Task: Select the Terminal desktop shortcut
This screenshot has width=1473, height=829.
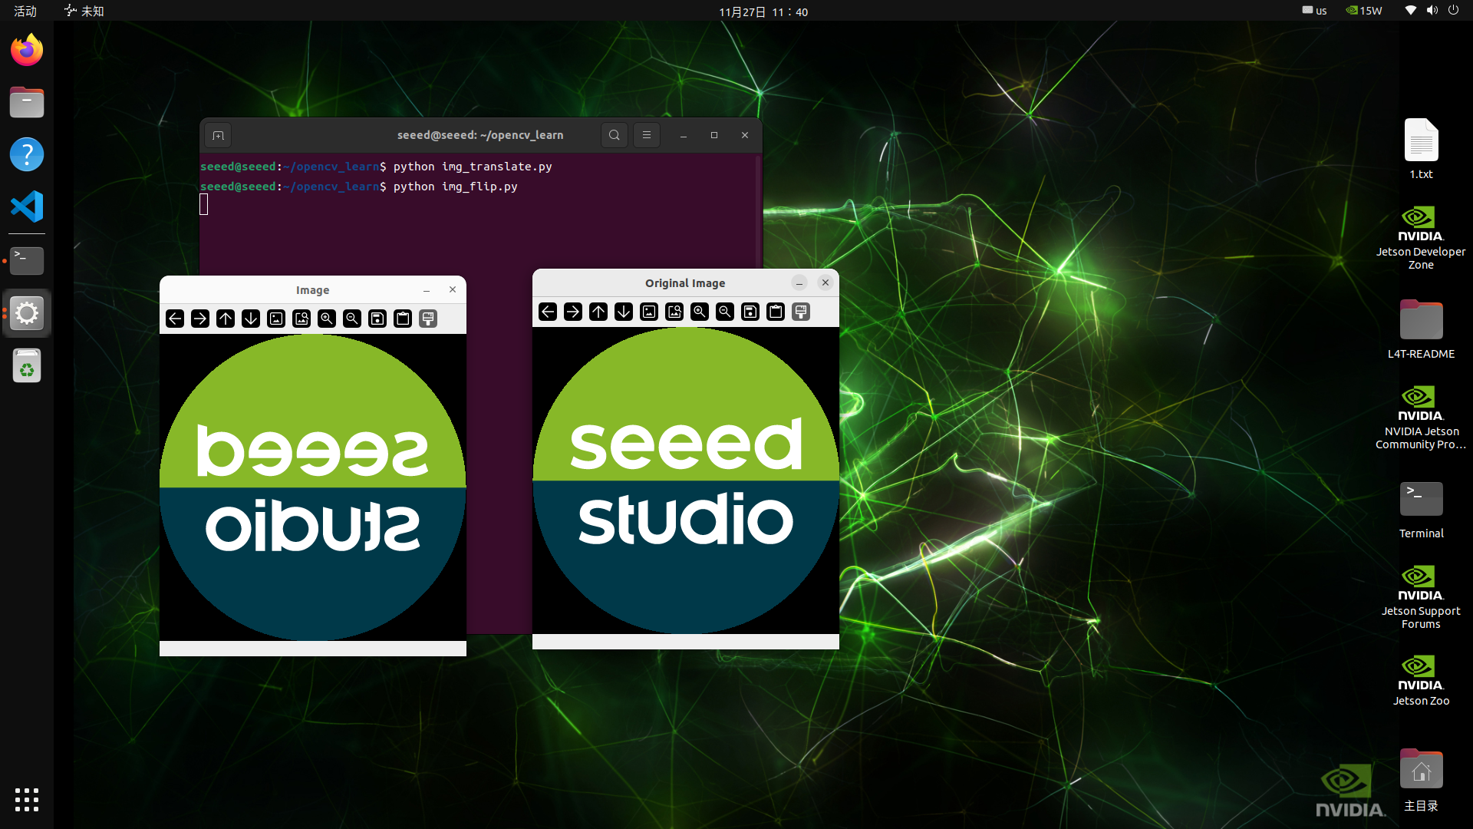Action: (1421, 510)
